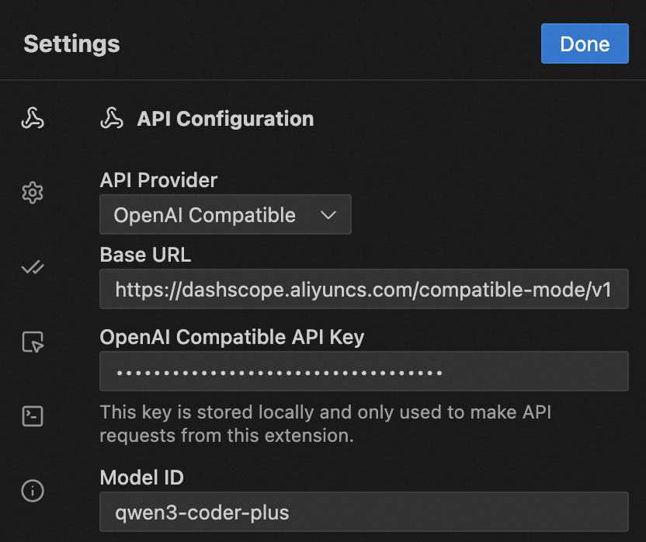
Task: Open the Terminal settings sidebar tab icon
Action: point(33,416)
